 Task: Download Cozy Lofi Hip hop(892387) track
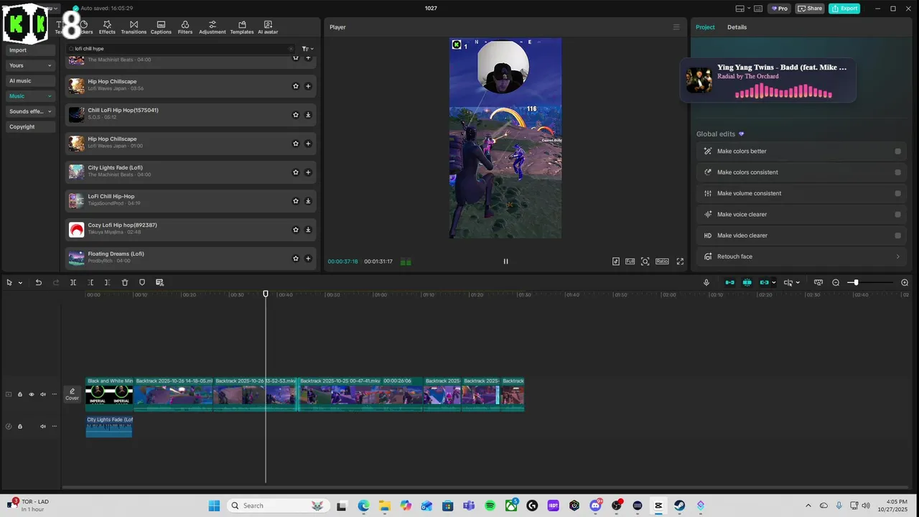(308, 230)
